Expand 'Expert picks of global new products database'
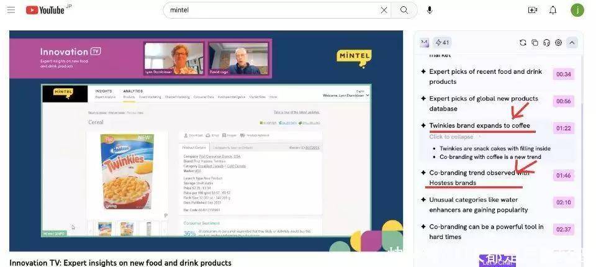This screenshot has height=267, width=596. coord(484,104)
